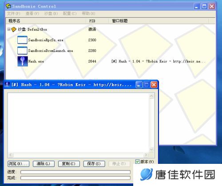Viewport: 222px width, 186px height.
Task: Click PID value 2644
Action: tap(92, 61)
